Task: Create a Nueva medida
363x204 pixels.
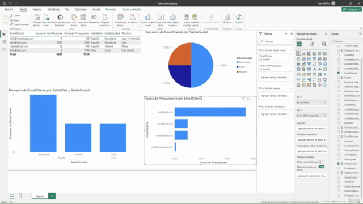Action: 187,20
